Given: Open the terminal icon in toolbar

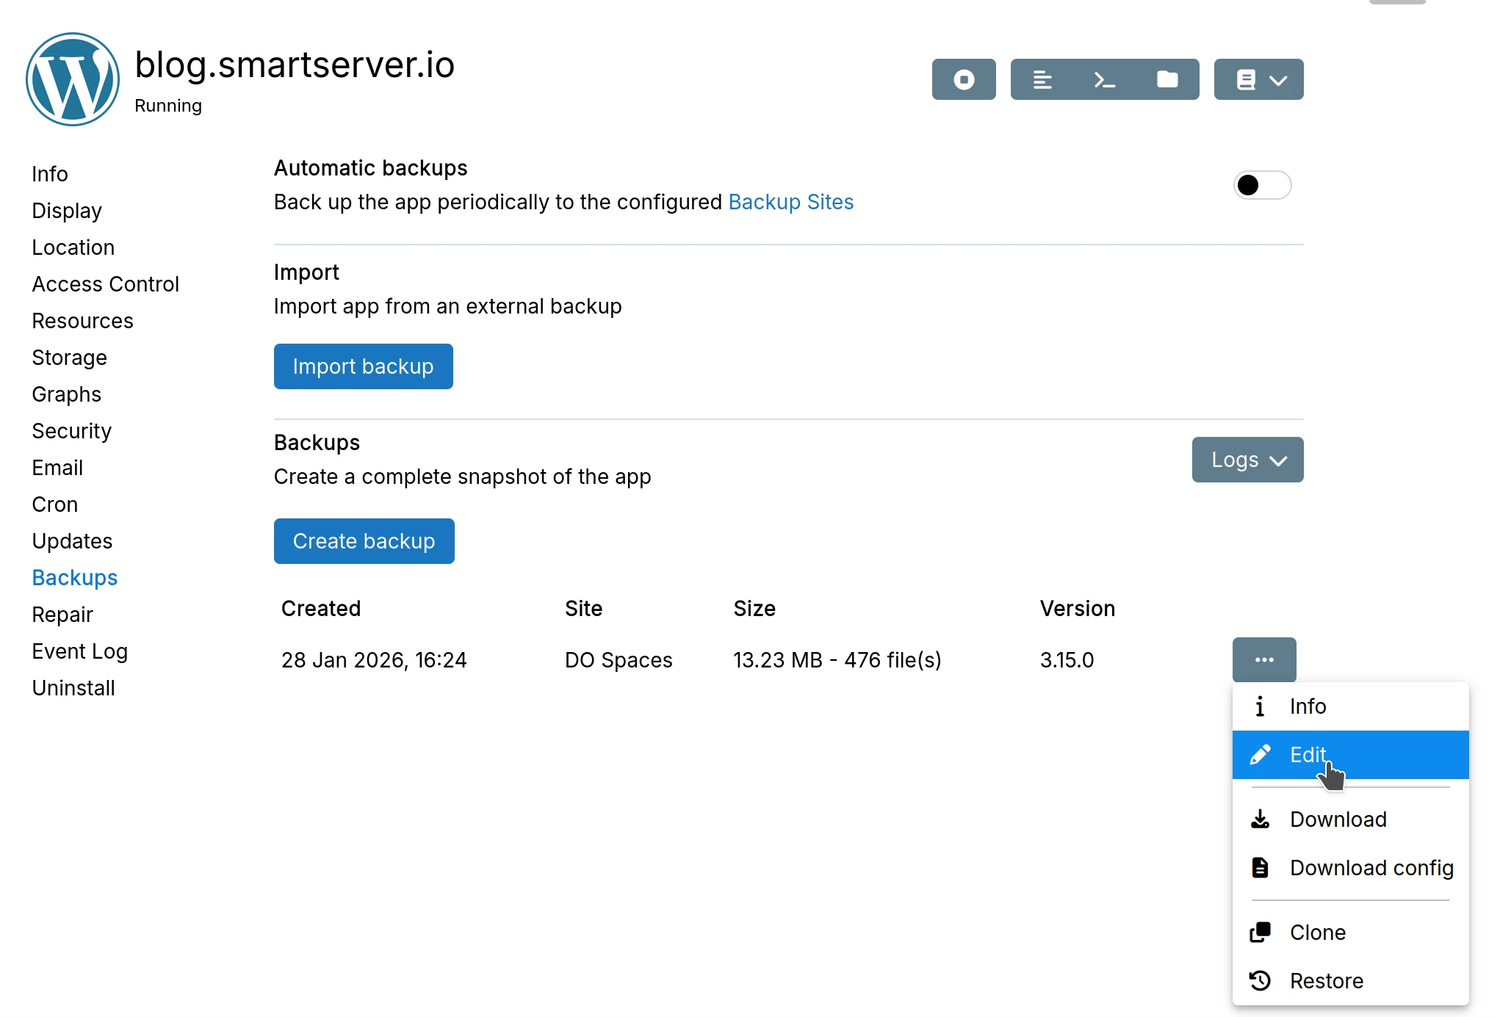Looking at the screenshot, I should 1104,79.
